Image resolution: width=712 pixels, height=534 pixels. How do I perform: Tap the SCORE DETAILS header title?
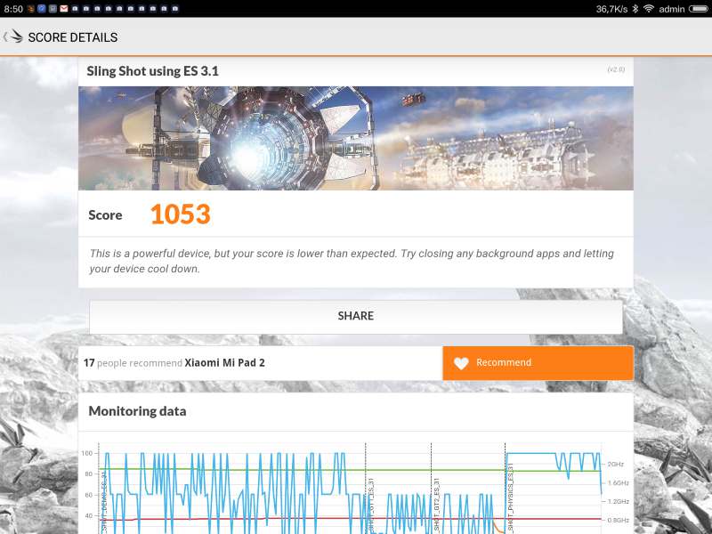[72, 37]
